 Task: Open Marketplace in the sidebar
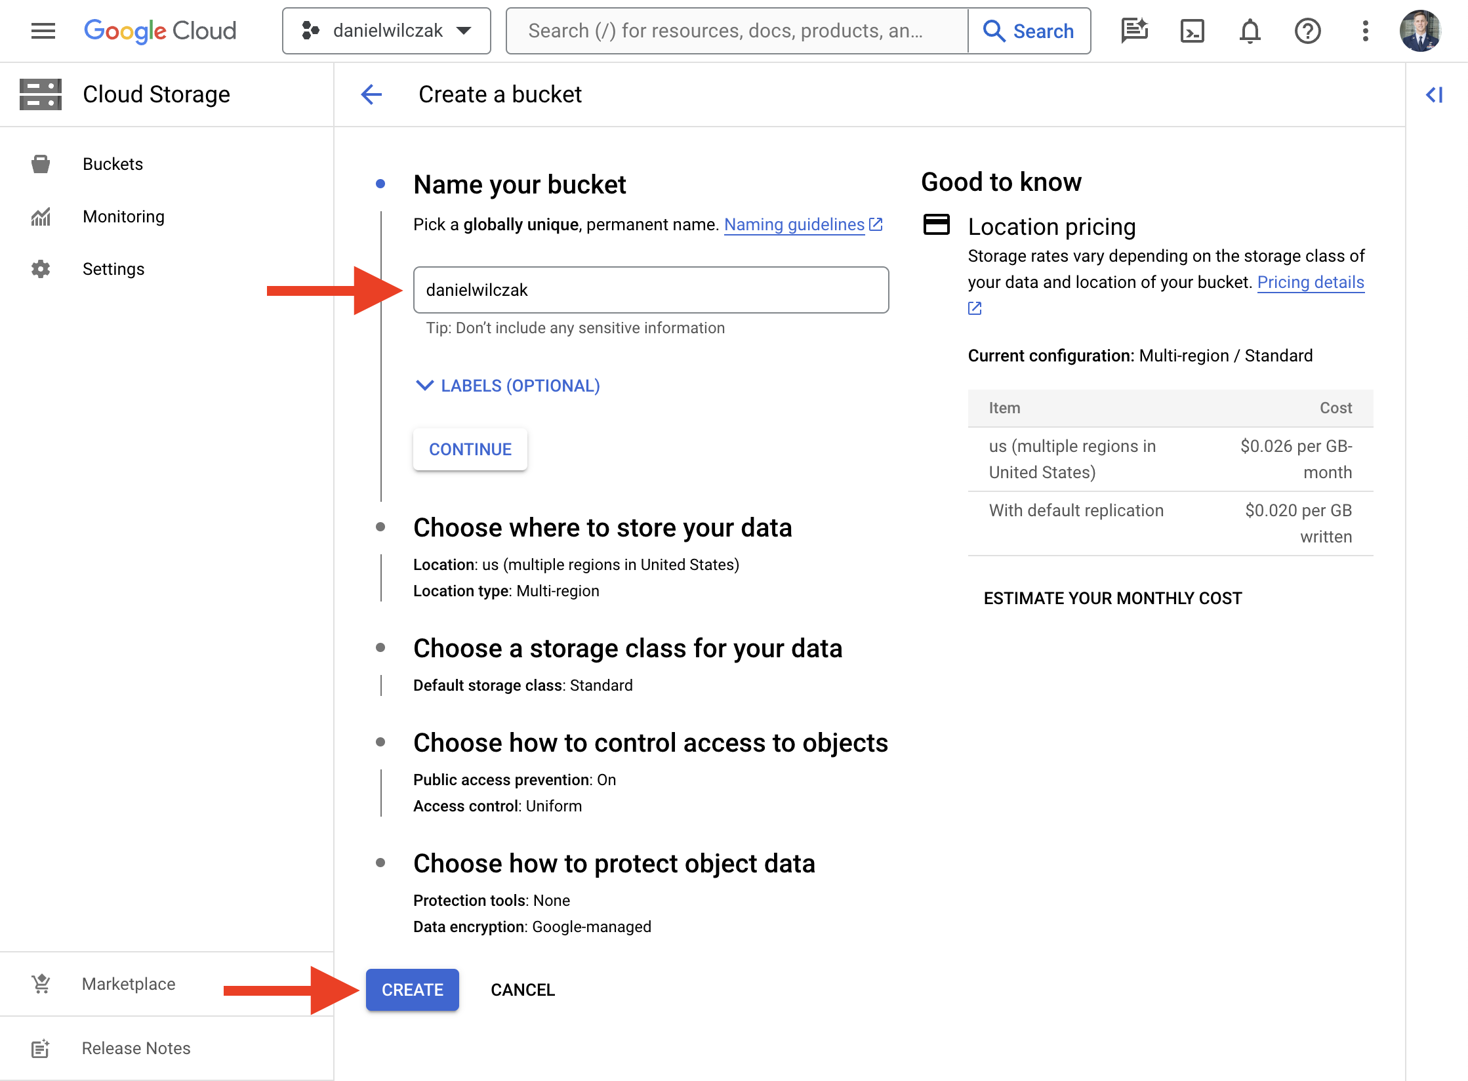(x=128, y=984)
